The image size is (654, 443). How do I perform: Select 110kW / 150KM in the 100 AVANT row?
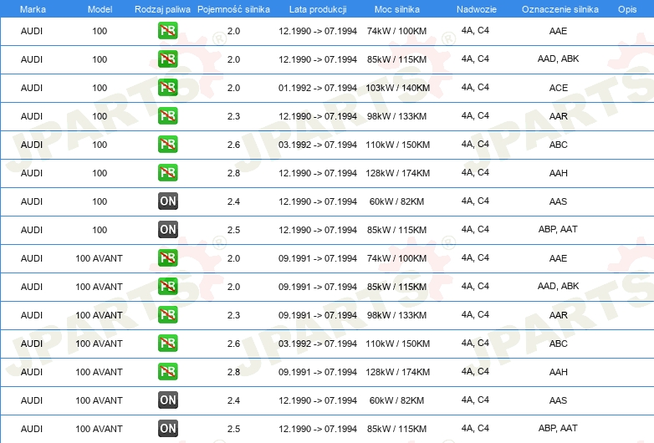(x=397, y=344)
